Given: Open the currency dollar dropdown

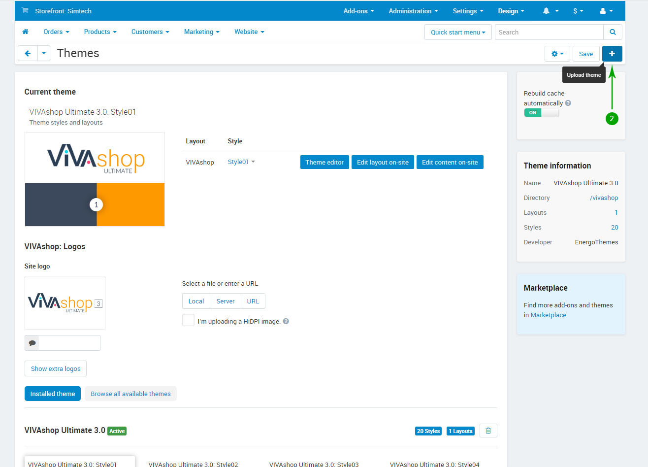Looking at the screenshot, I should (578, 11).
